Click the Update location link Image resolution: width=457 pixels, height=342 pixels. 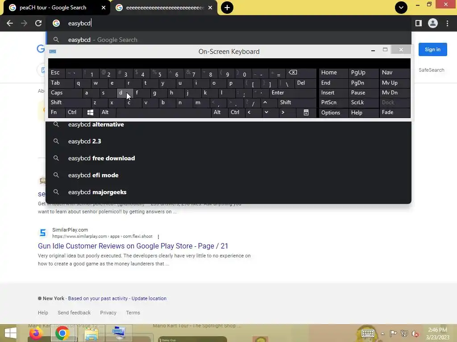tap(149, 298)
